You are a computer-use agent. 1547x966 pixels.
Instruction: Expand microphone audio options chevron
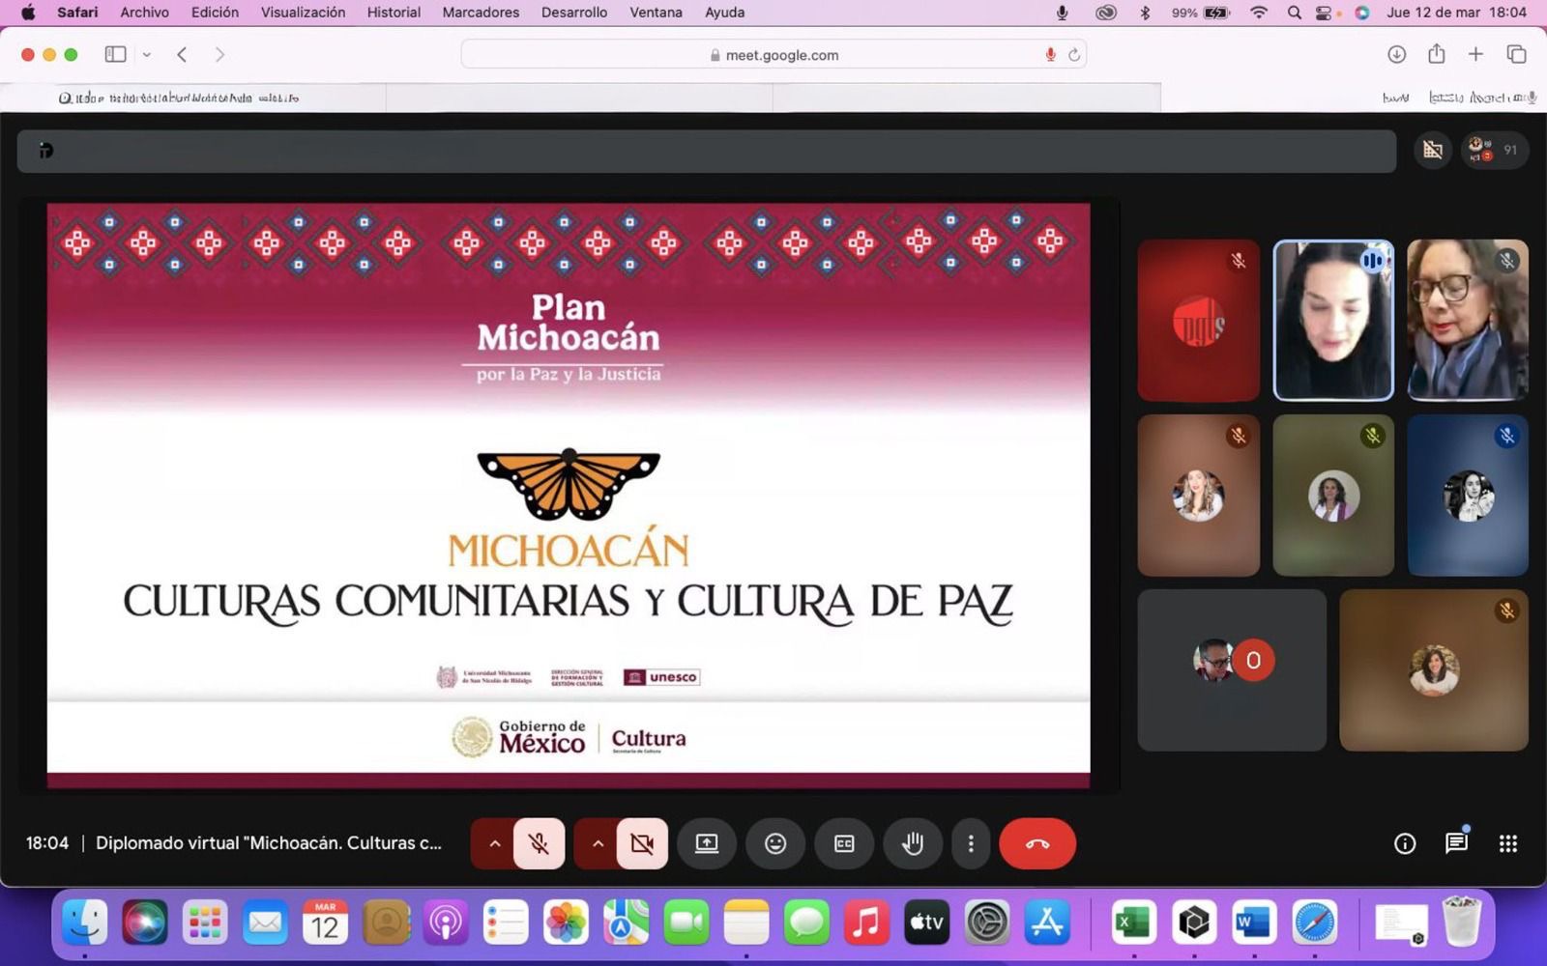493,843
